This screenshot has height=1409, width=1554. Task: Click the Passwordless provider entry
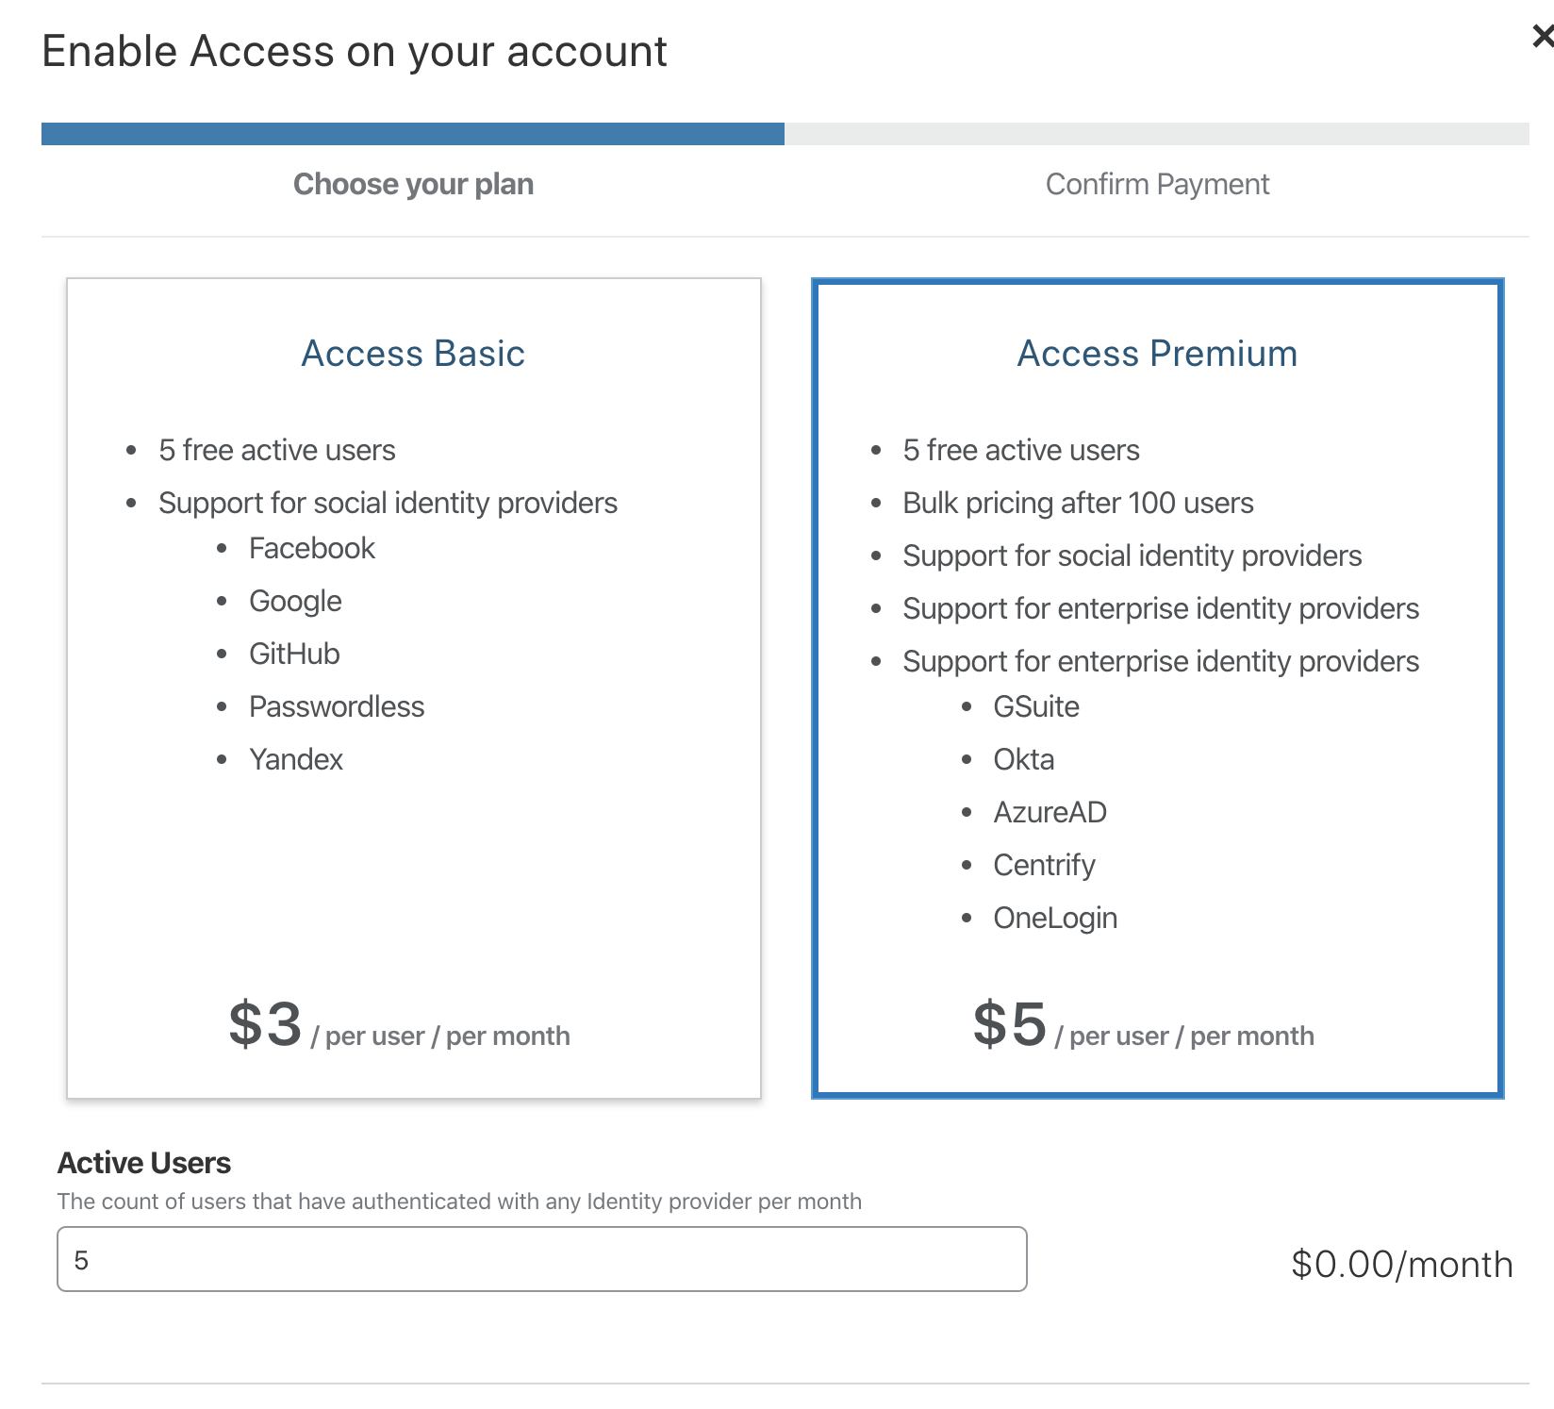point(337,706)
